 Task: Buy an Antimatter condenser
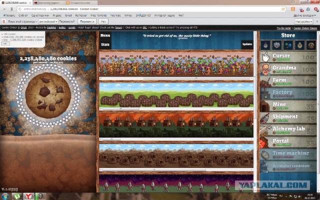click(288, 167)
